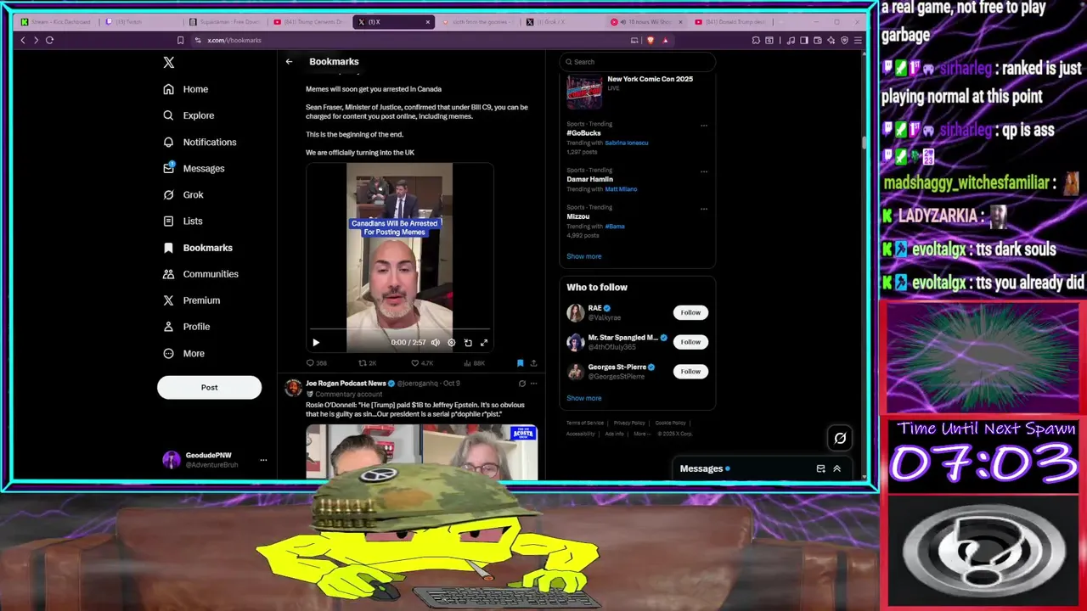Click Show more under Who to follow
The image size is (1087, 611).
pyautogui.click(x=584, y=398)
